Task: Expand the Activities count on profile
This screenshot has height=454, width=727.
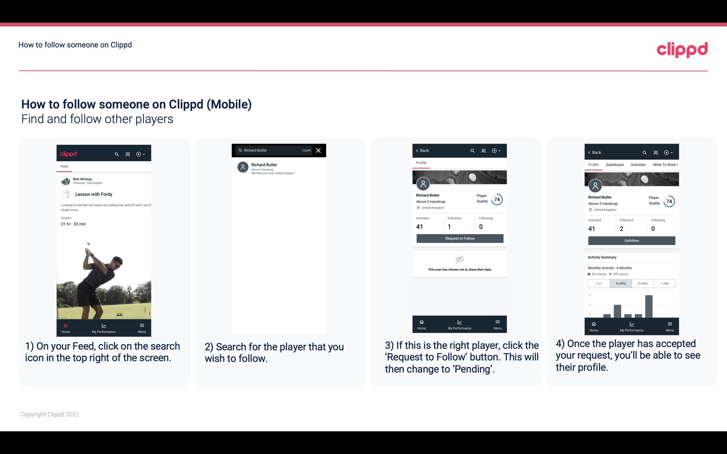Action: click(x=421, y=227)
